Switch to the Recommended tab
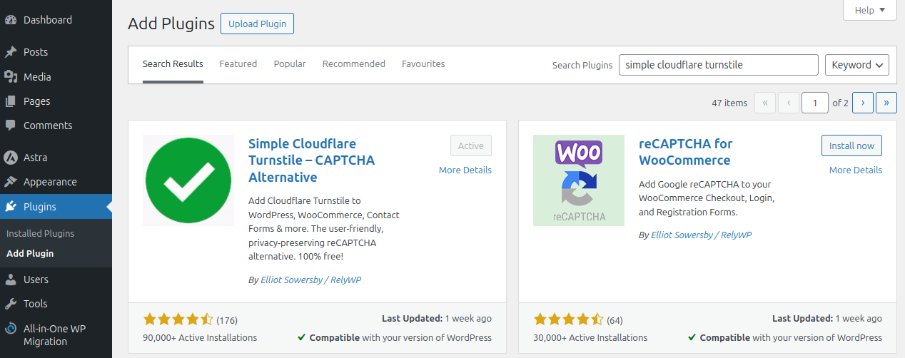The height and width of the screenshot is (358, 905). coord(354,64)
